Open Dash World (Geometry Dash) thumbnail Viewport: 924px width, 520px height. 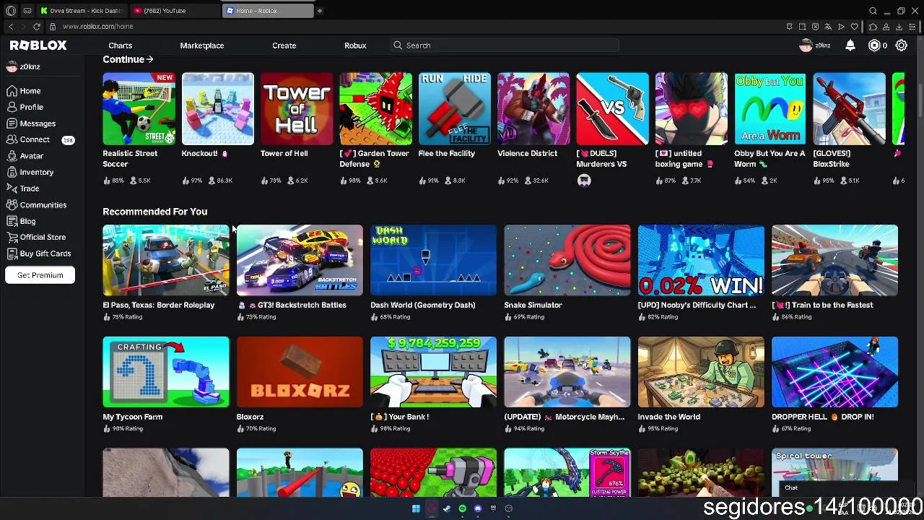(x=433, y=261)
